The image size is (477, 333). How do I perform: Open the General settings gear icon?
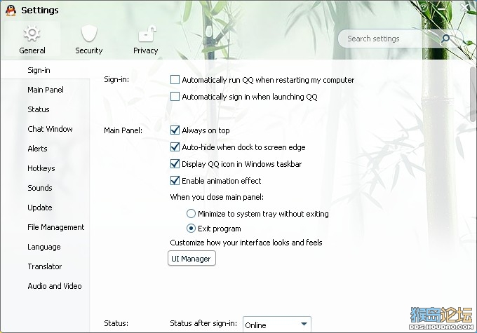pos(32,34)
